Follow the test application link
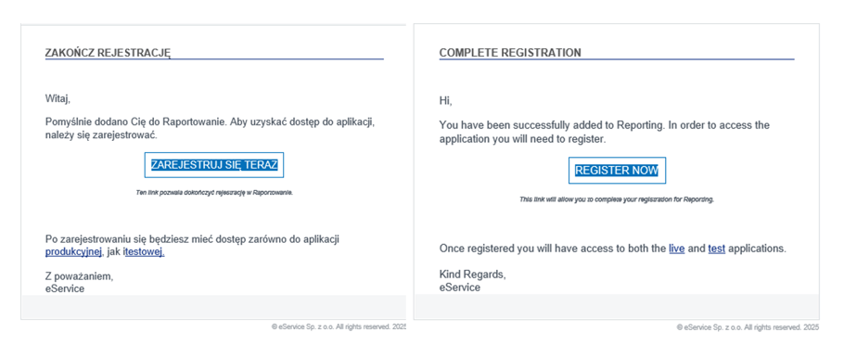Viewport: 844px width, 358px height. 716,249
